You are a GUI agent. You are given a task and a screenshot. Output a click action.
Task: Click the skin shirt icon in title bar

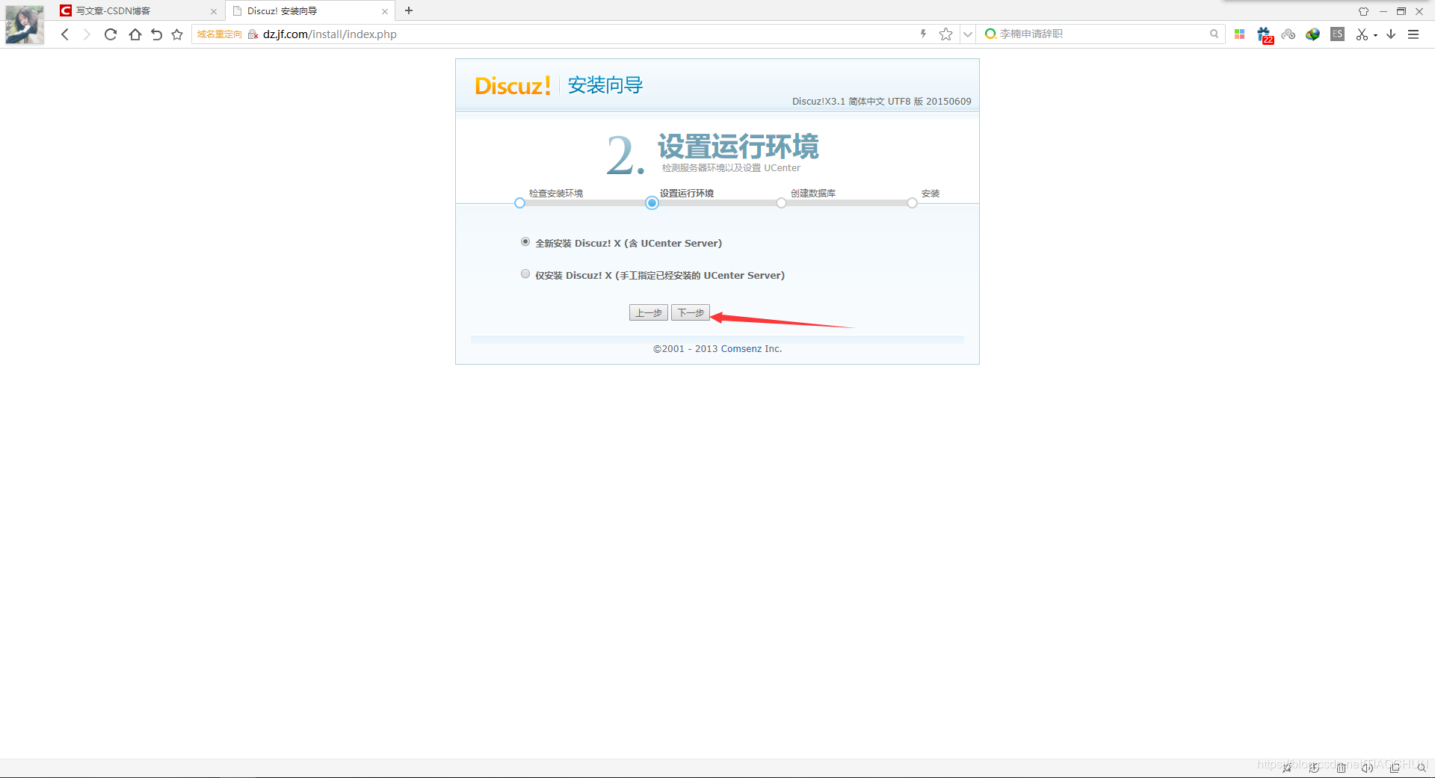[1363, 11]
